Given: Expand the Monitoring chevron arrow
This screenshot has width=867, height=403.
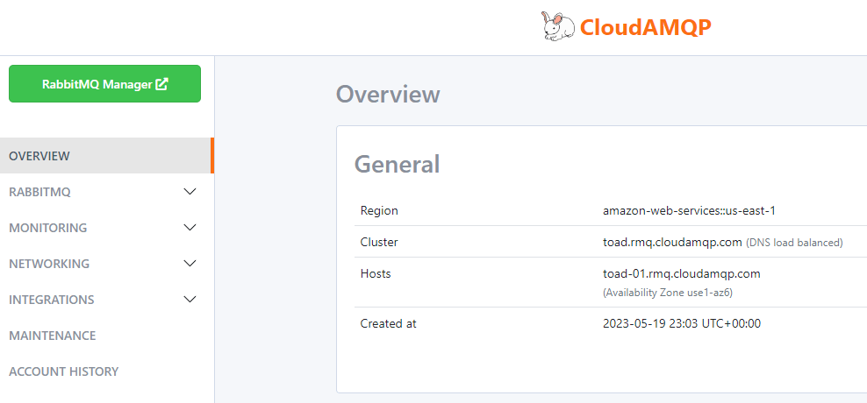Looking at the screenshot, I should [x=190, y=228].
